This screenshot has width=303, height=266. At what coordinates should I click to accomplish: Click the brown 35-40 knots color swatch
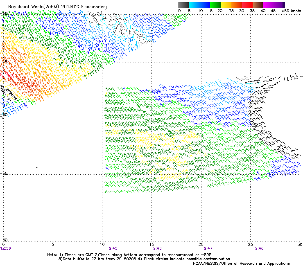click(258, 5)
